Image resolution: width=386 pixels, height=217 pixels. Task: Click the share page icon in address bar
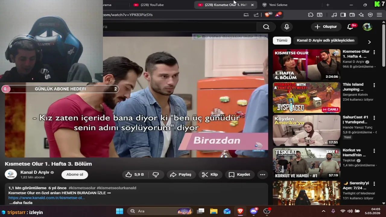tap(256, 15)
